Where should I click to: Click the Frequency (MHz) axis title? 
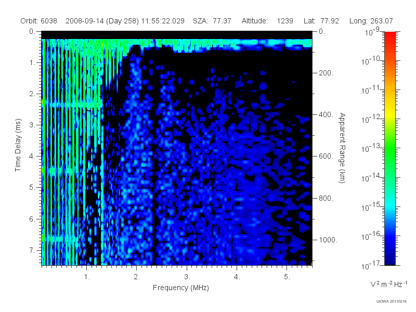pyautogui.click(x=180, y=288)
